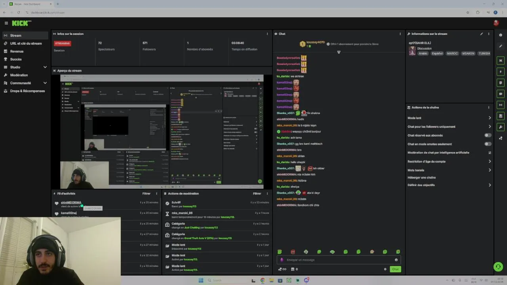Toggle the widget above the wrench icon

click(501, 116)
